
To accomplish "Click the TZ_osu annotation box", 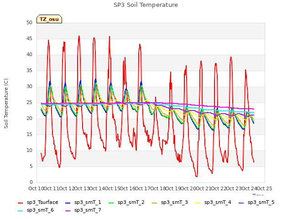I will point(49,19).
